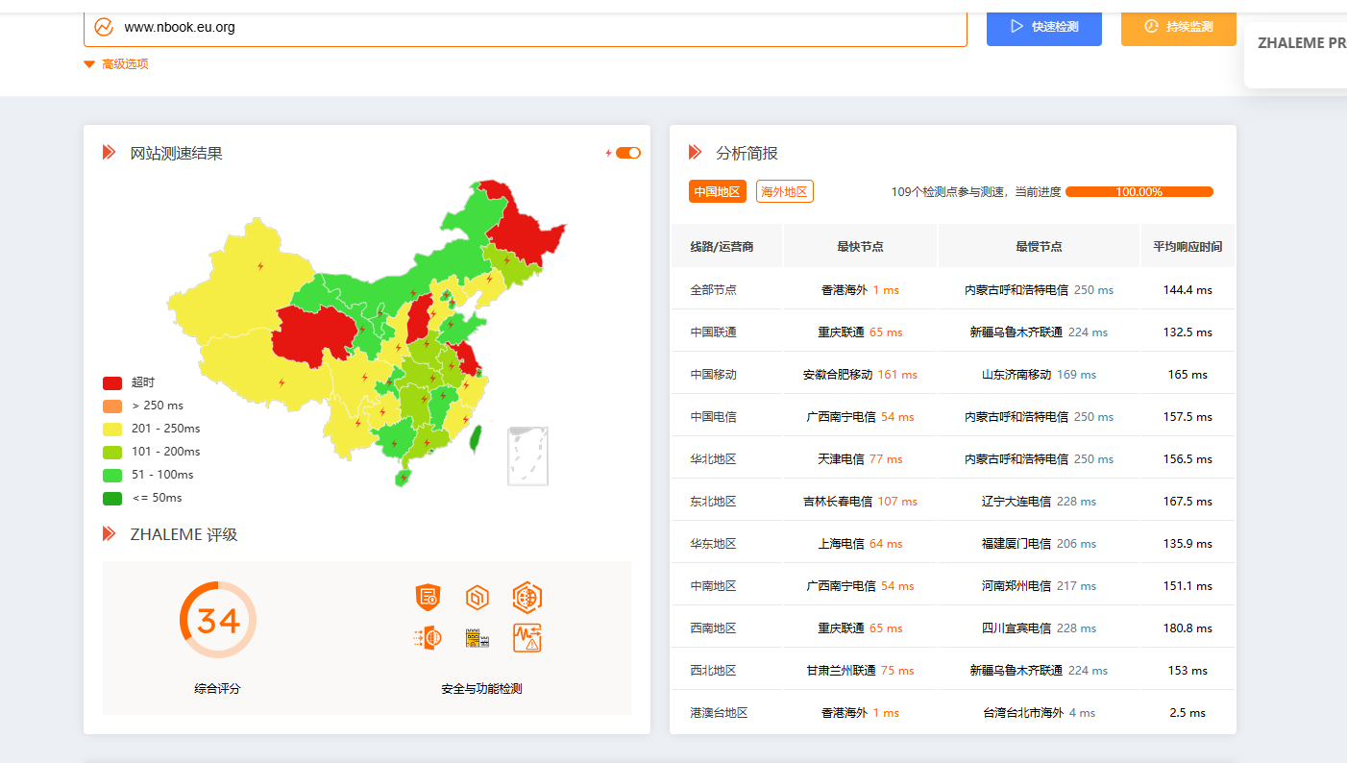1347x763 pixels.
Task: Select the red Qinghai province on the map
Action: [312, 333]
